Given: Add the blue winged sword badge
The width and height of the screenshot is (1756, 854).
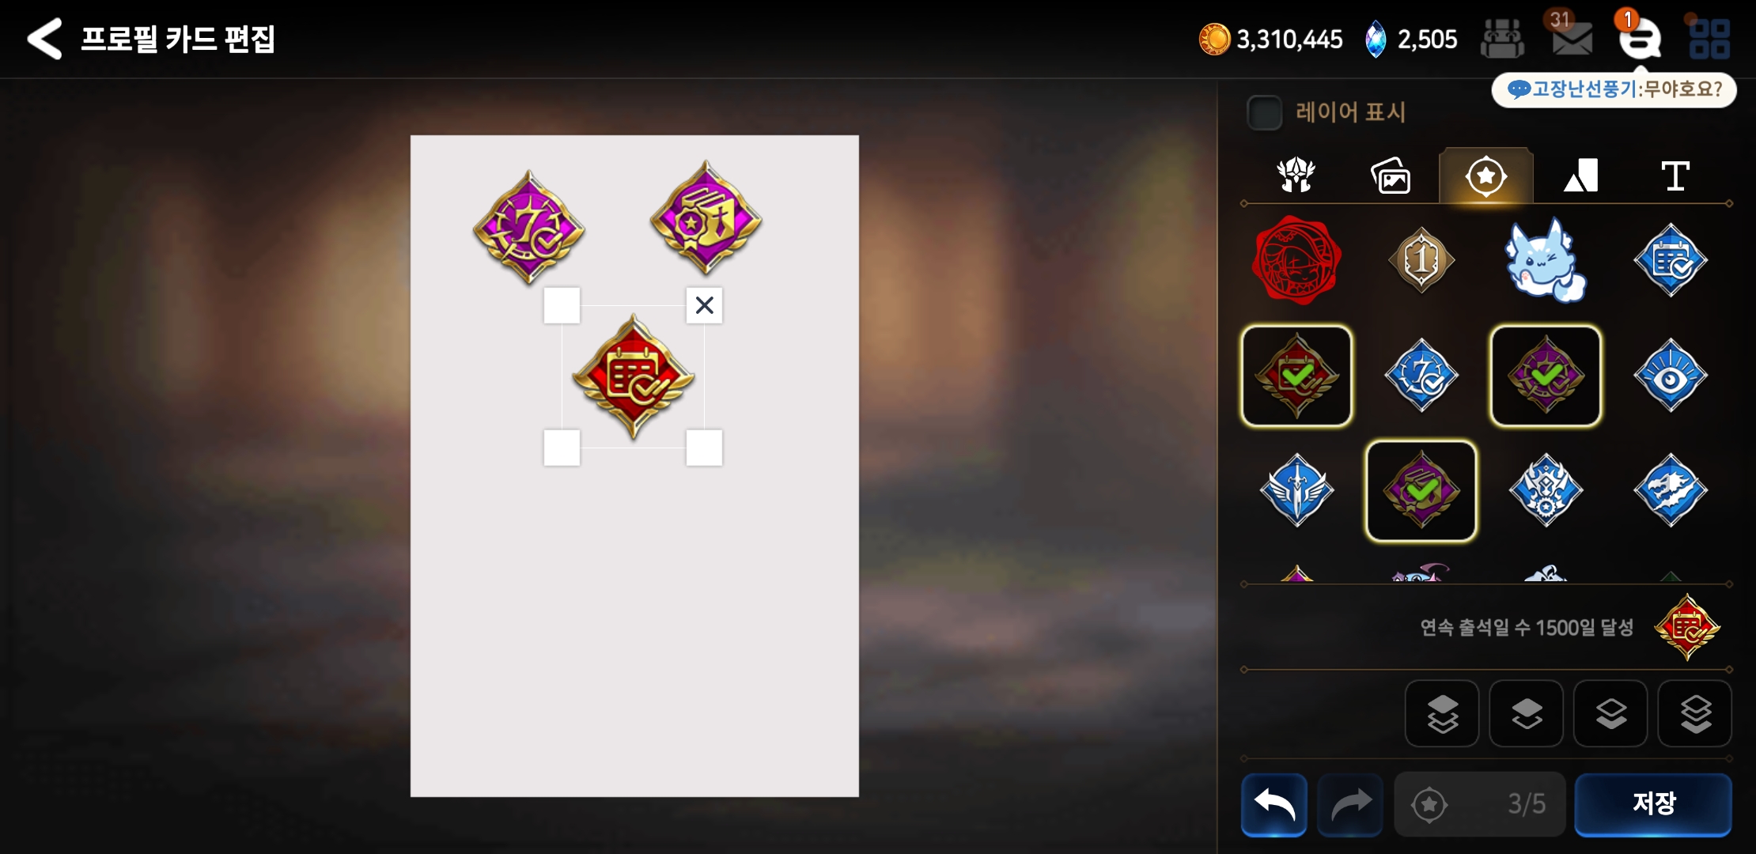Looking at the screenshot, I should point(1296,490).
